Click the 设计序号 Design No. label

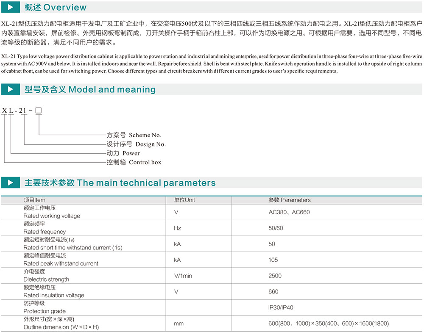(136, 144)
